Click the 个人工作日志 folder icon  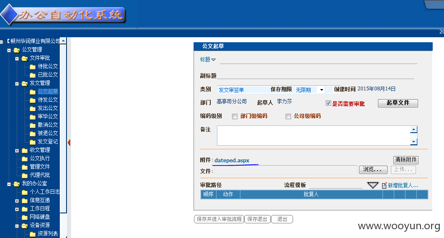(x=25, y=192)
